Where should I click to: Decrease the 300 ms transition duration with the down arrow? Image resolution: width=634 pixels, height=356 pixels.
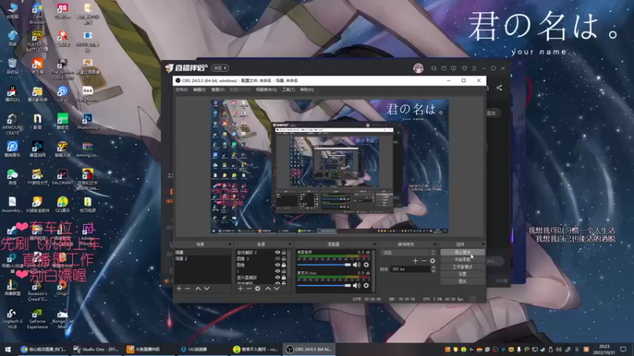point(433,271)
